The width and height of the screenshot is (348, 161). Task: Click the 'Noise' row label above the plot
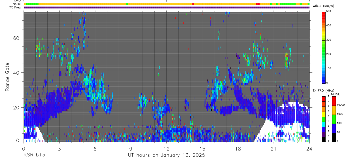pos(17,4)
